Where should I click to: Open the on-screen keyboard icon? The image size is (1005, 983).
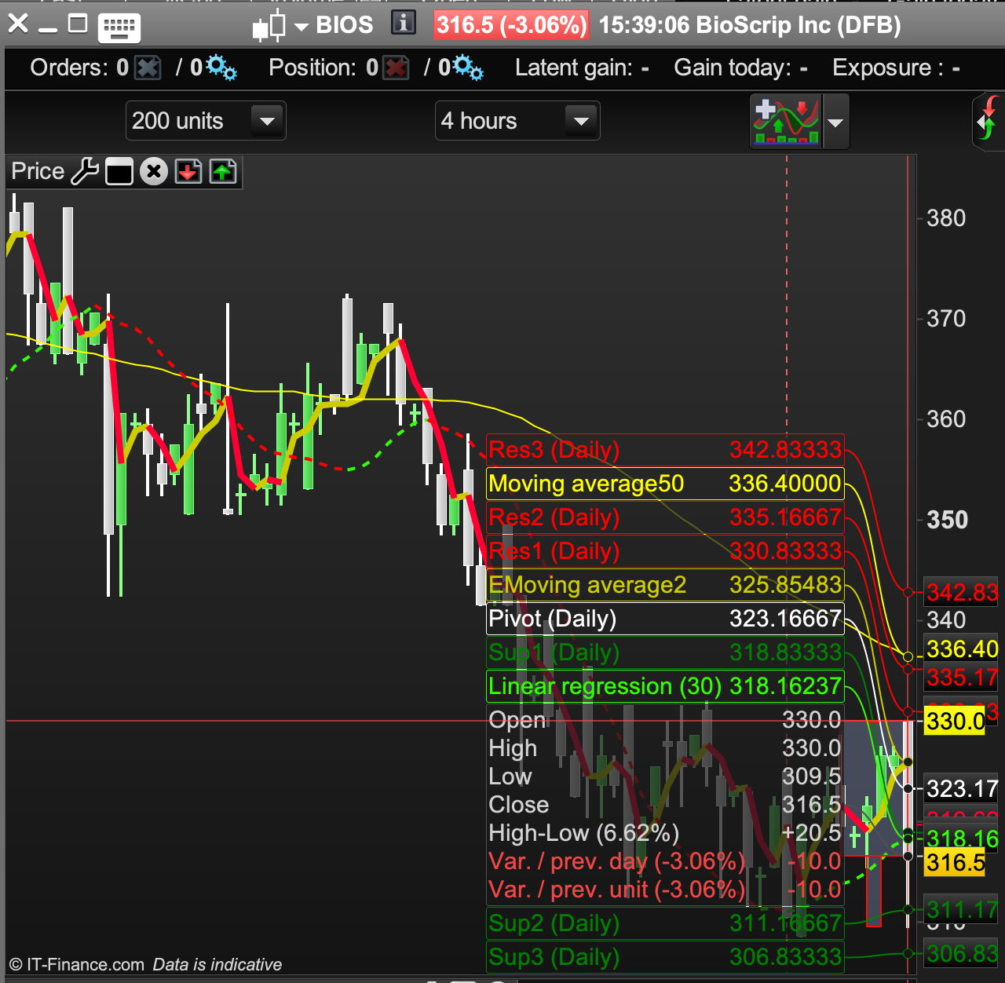119,27
